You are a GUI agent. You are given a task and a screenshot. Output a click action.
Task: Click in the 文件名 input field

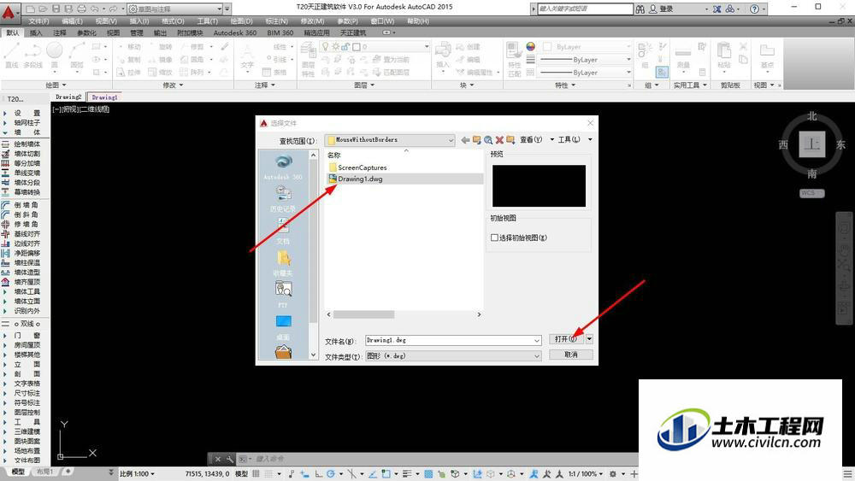(x=449, y=340)
